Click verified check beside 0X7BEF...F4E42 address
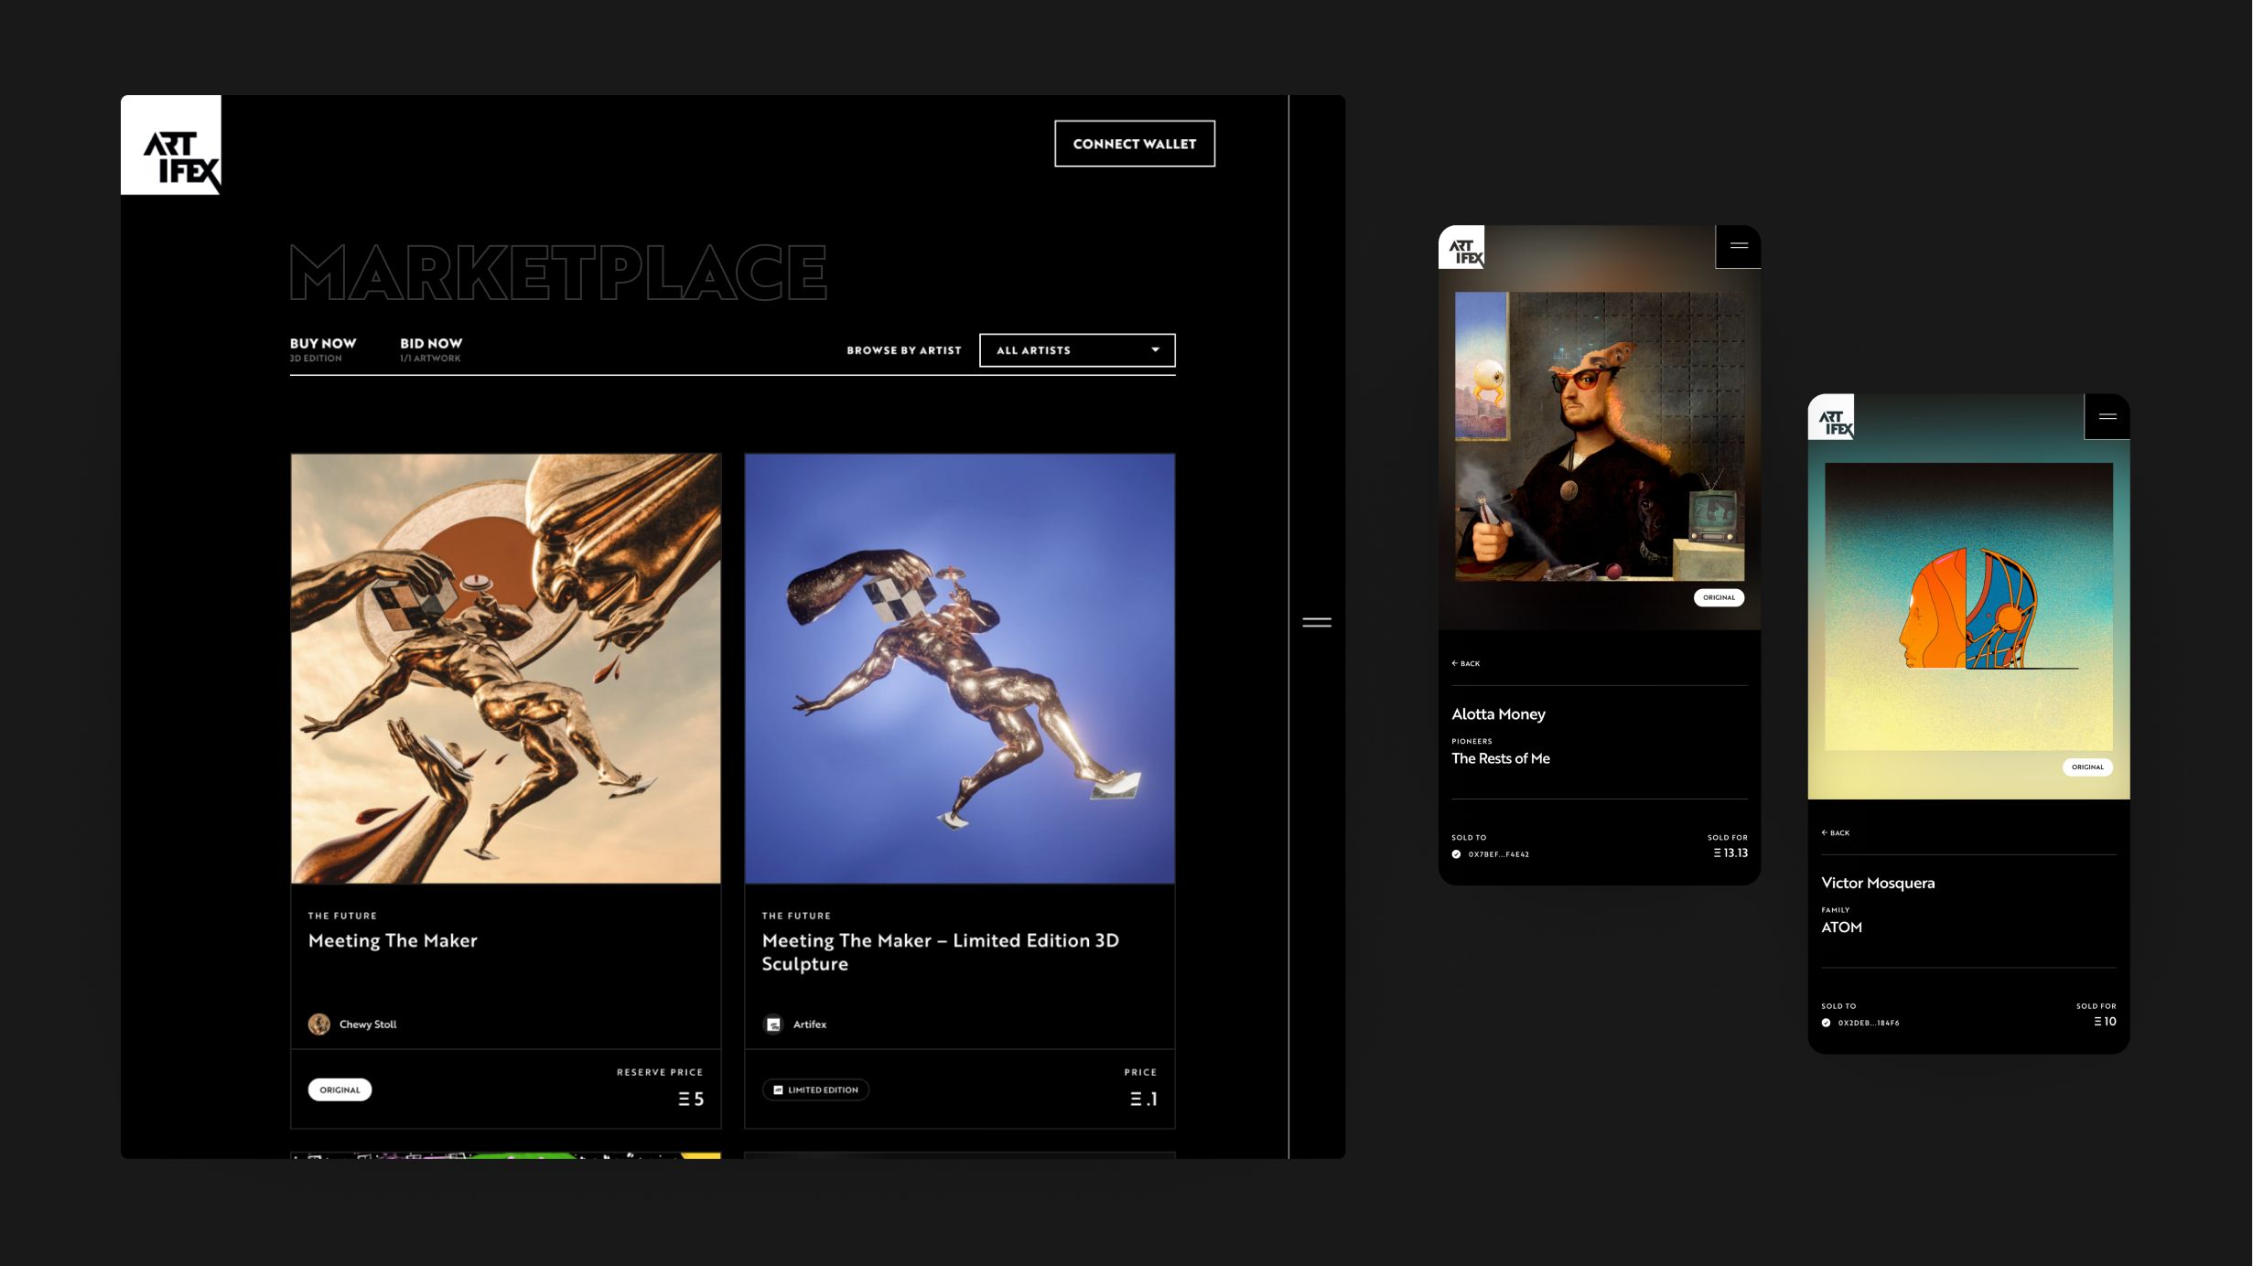The width and height of the screenshot is (2253, 1266). pyautogui.click(x=1456, y=854)
